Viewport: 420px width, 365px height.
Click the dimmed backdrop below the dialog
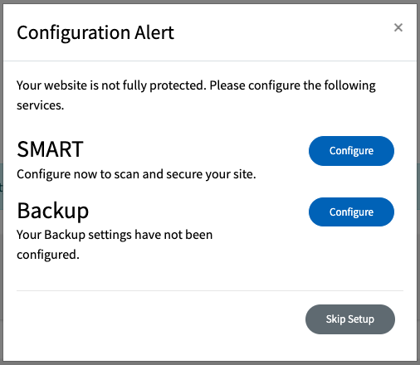point(210,363)
